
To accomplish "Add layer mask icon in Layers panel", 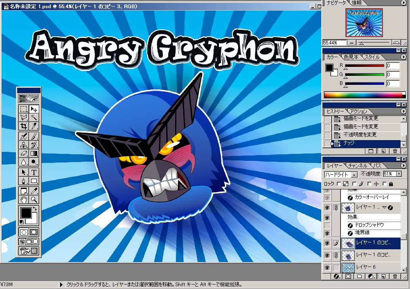I will tap(348, 276).
